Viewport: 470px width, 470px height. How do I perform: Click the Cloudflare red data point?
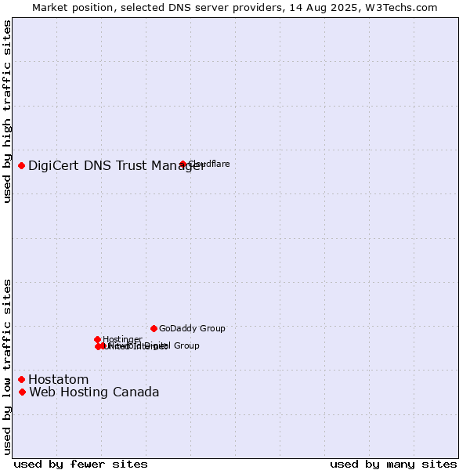[183, 164]
